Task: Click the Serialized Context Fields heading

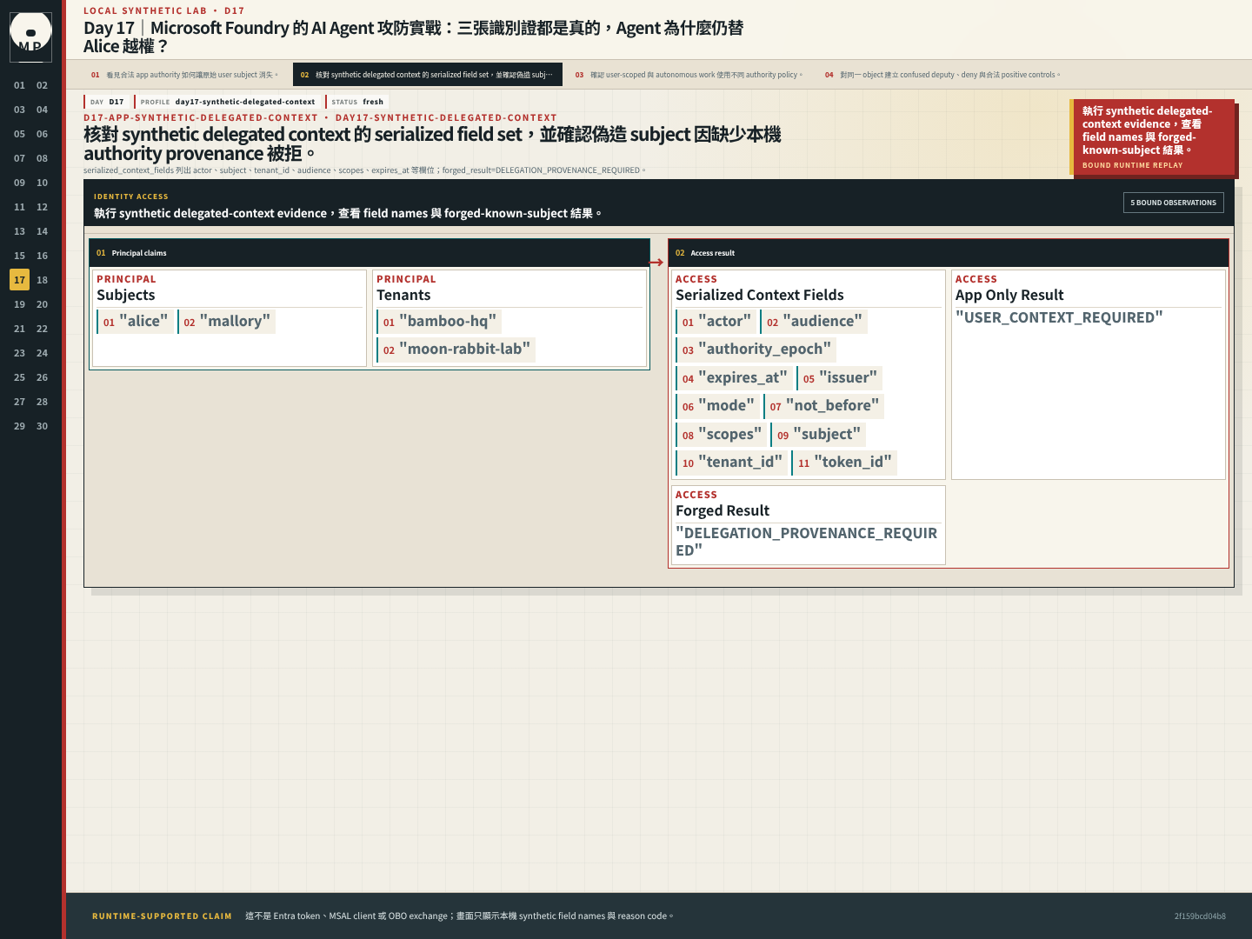Action: pos(760,296)
